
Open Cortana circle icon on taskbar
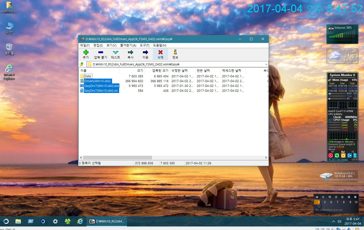coord(43,221)
